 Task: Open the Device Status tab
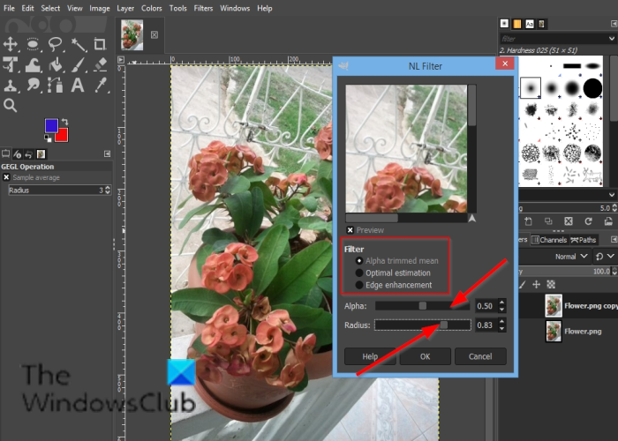[x=18, y=154]
